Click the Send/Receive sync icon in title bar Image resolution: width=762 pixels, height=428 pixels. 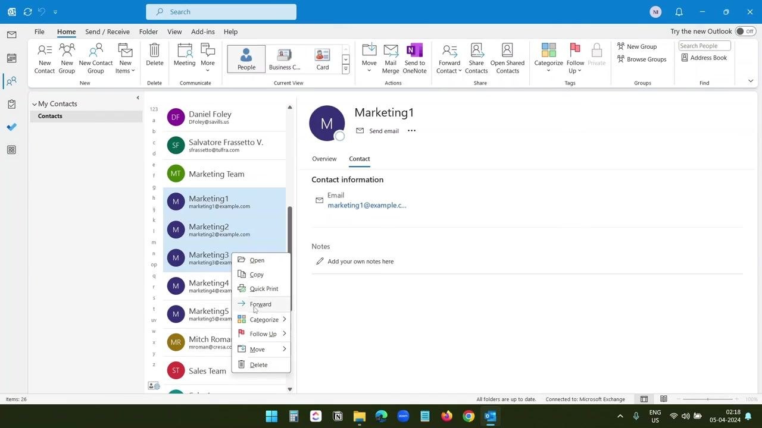[x=27, y=12]
